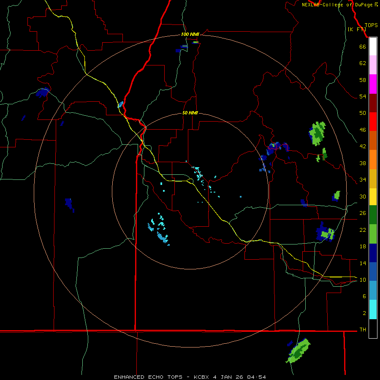Click the legend value "10"
This screenshot has height=380, width=380.
point(363,280)
